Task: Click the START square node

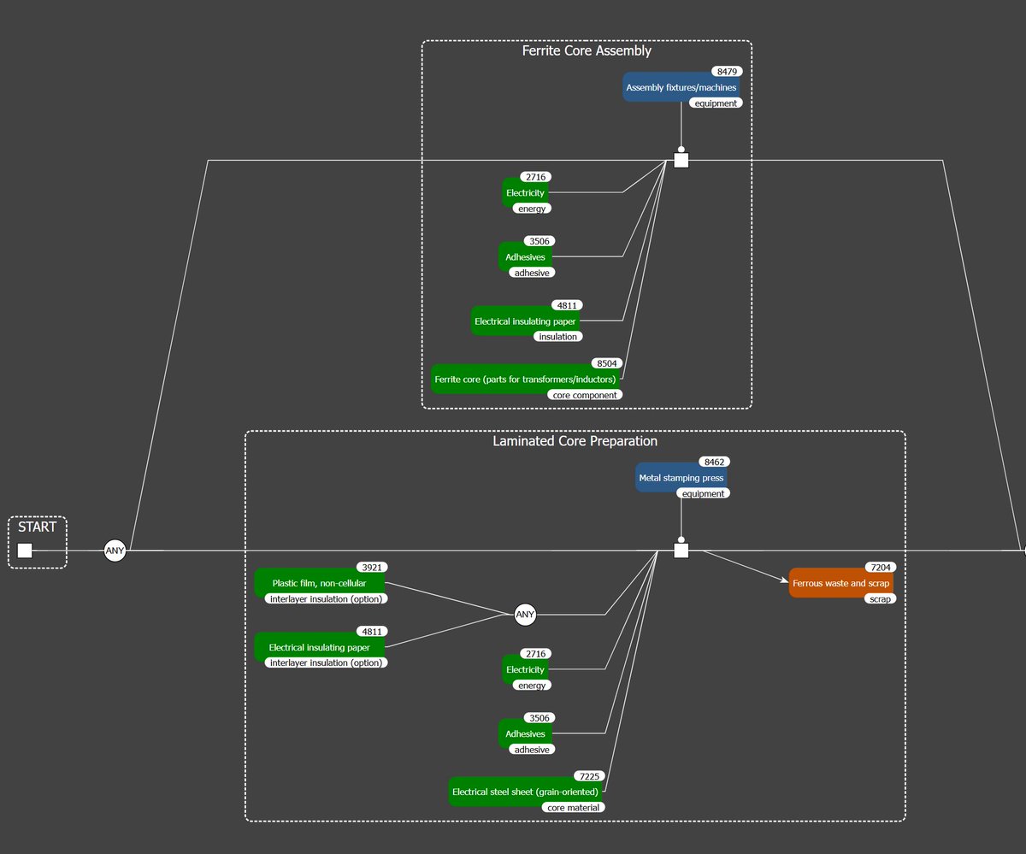Action: 25,551
